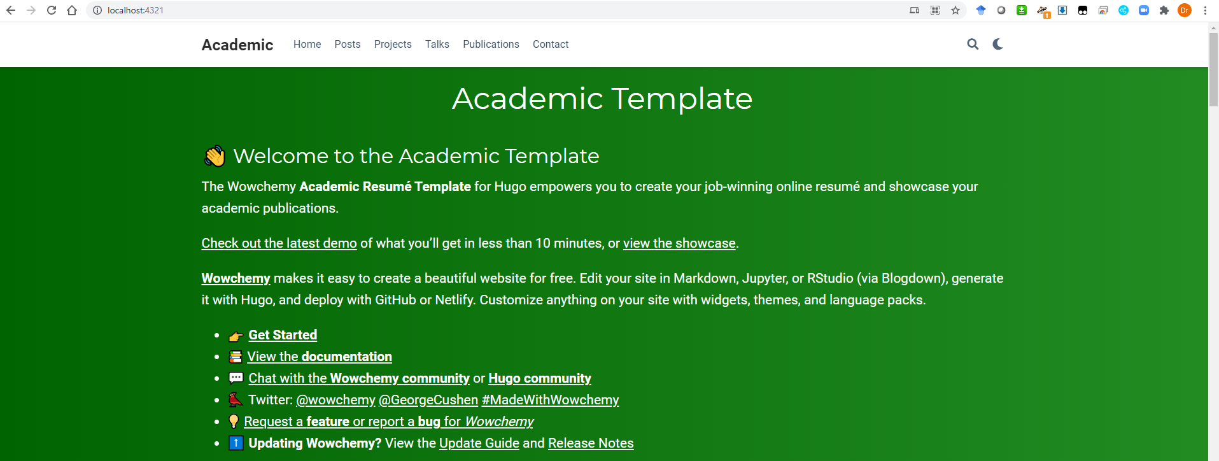Open the Chrome three-dot menu
The image size is (1219, 461).
(x=1205, y=10)
